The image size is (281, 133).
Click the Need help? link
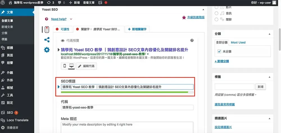[59, 19]
